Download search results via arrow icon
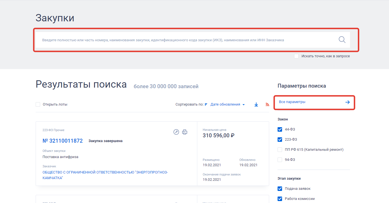The height and width of the screenshot is (203, 389). [256, 104]
